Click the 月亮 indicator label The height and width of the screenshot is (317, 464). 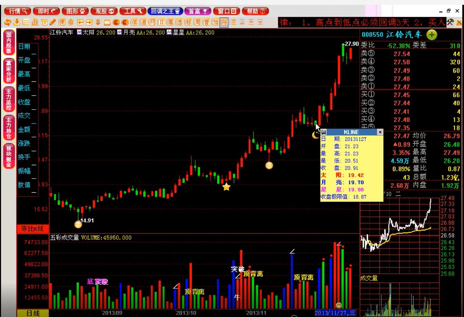[129, 32]
